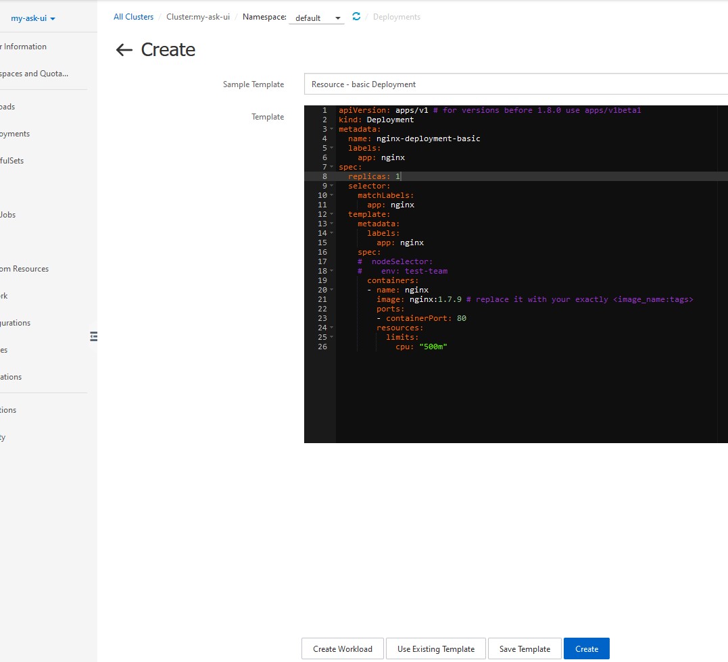Fold the resources block on line 24

click(x=332, y=328)
